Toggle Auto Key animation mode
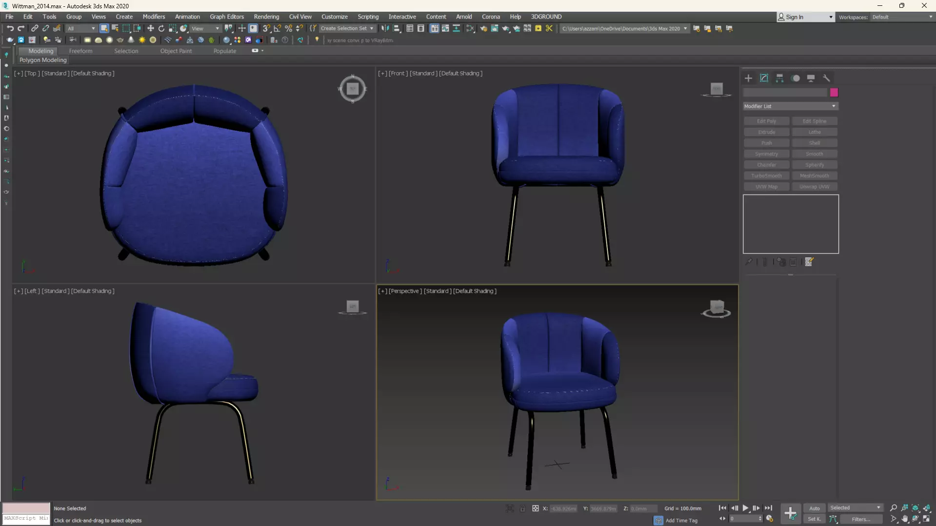 [815, 508]
